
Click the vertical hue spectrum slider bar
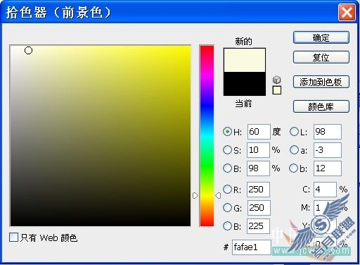pos(207,136)
